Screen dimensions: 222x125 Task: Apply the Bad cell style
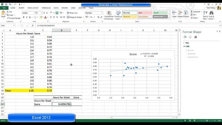(x=145, y=13)
